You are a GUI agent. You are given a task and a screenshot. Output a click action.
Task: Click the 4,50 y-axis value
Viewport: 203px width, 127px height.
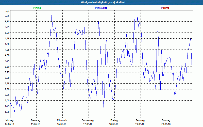point(7,44)
